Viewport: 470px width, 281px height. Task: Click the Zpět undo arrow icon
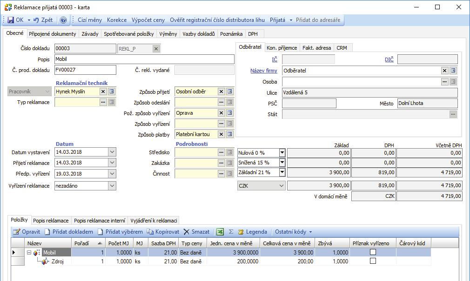[x=36, y=20]
